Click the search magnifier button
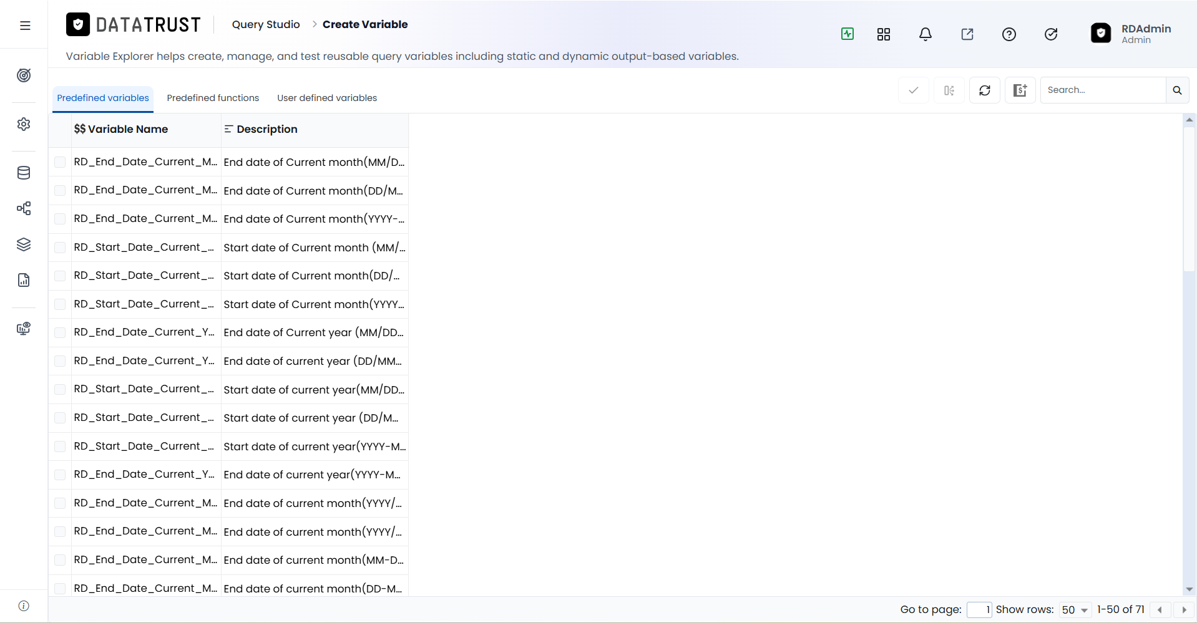This screenshot has height=623, width=1197. point(1177,90)
